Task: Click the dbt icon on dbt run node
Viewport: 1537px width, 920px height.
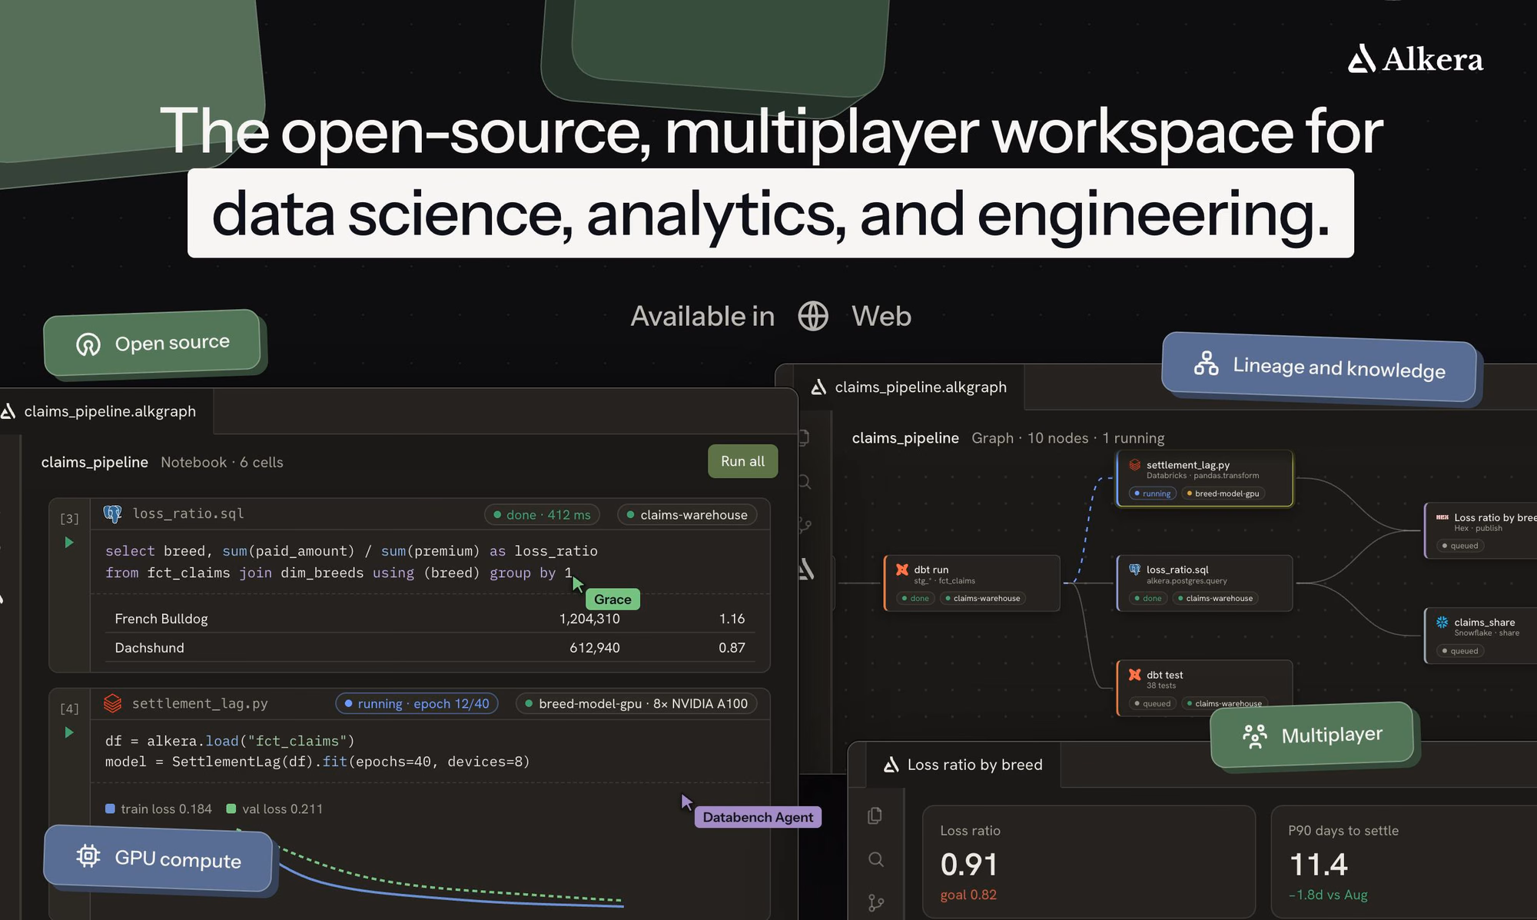Action: (902, 570)
